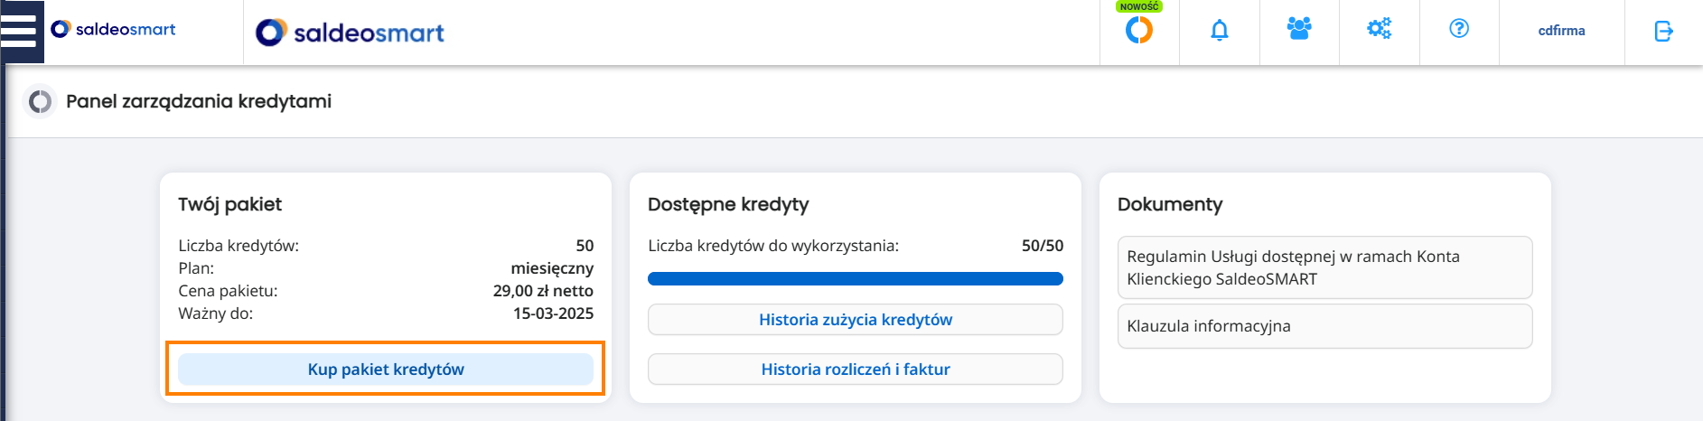This screenshot has height=421, width=1703.
Task: Click the 50/50 credits count
Action: click(1043, 246)
